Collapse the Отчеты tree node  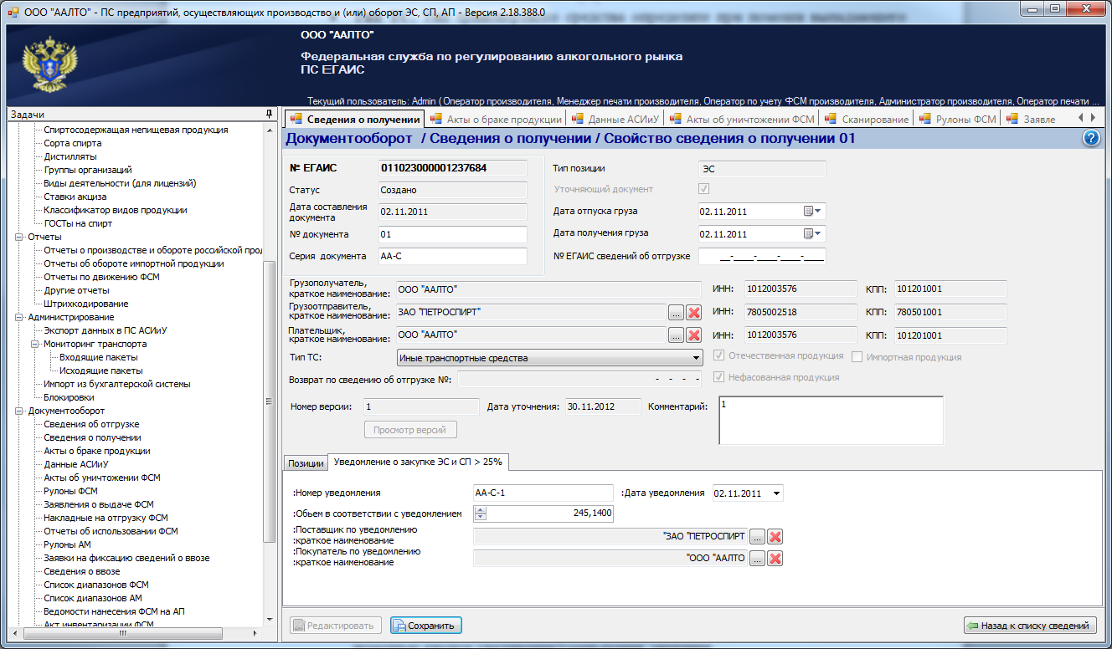pyautogui.click(x=20, y=237)
